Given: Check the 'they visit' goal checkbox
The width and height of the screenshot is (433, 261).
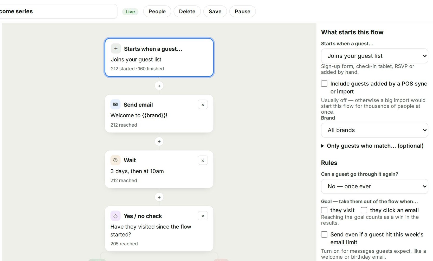Looking at the screenshot, I should 324,210.
